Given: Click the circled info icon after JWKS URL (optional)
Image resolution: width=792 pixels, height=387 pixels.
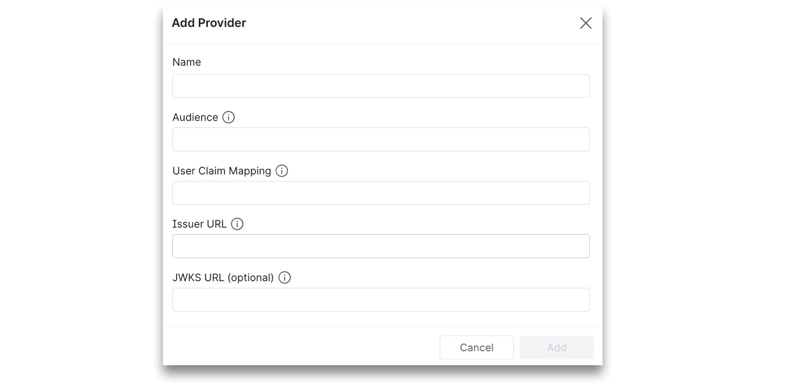Looking at the screenshot, I should pos(284,278).
